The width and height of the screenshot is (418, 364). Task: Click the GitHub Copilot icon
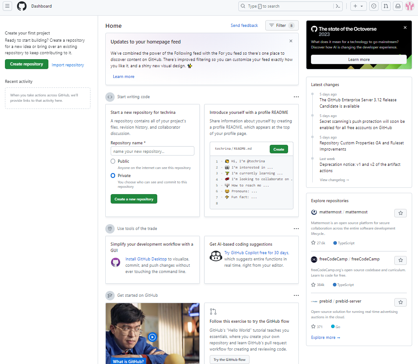tap(215, 256)
